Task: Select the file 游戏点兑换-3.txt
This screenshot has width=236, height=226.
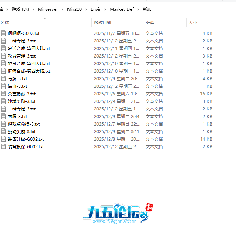Action: coord(24,124)
